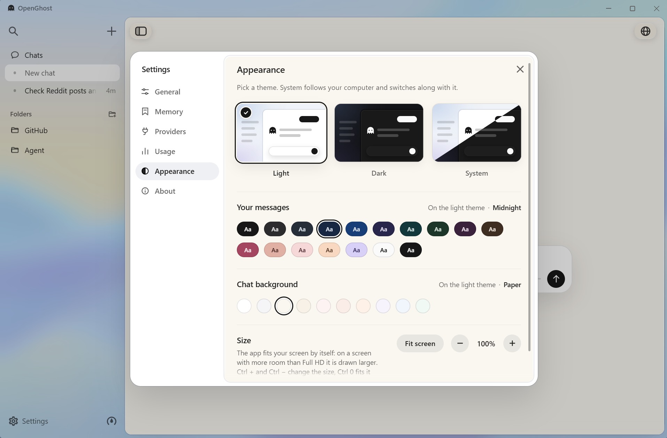
Task: Pick the dark brown message swatch
Action: (x=492, y=229)
